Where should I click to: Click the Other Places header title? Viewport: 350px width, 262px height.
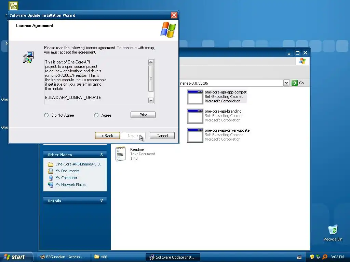pos(59,155)
